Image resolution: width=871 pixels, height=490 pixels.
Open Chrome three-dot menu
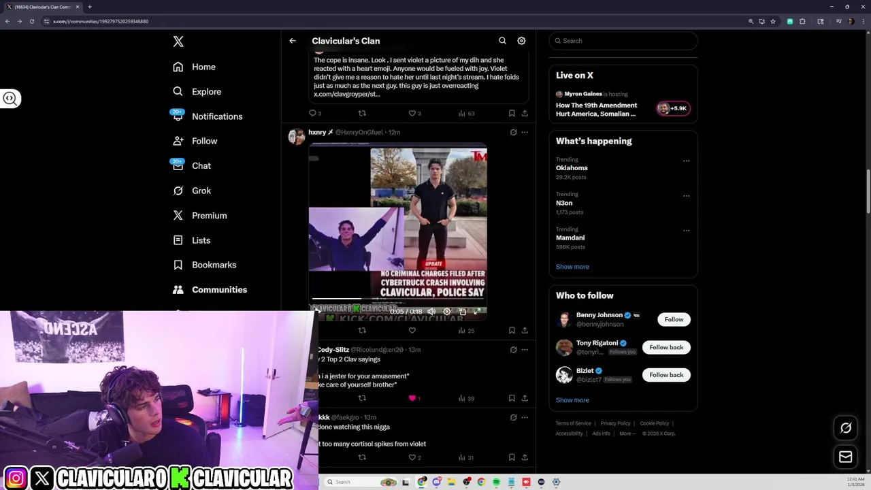click(x=862, y=21)
